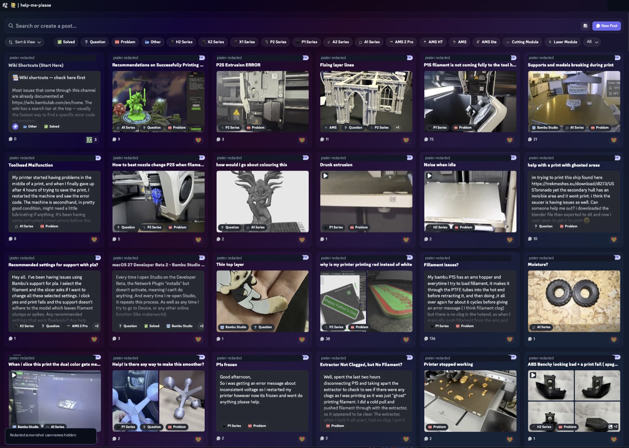
Task: Play the 'Noise when idle' video
Action: tap(429, 176)
